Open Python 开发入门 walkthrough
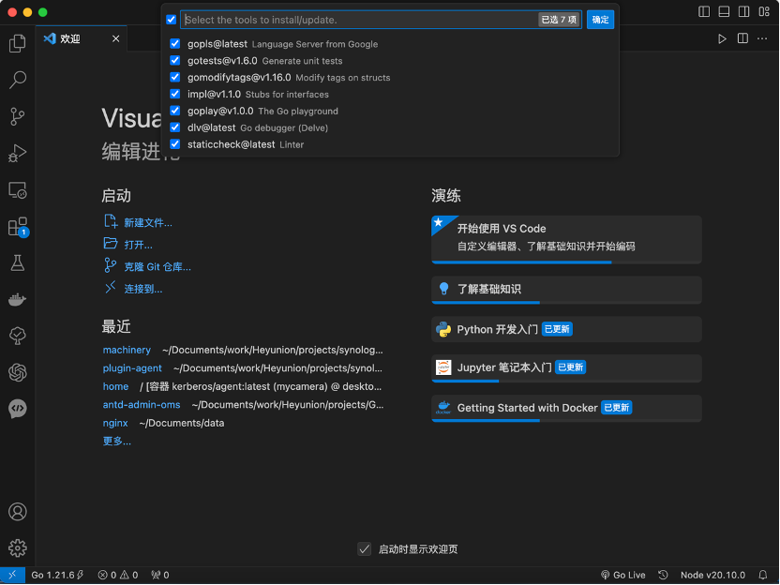The width and height of the screenshot is (780, 585). (x=566, y=329)
